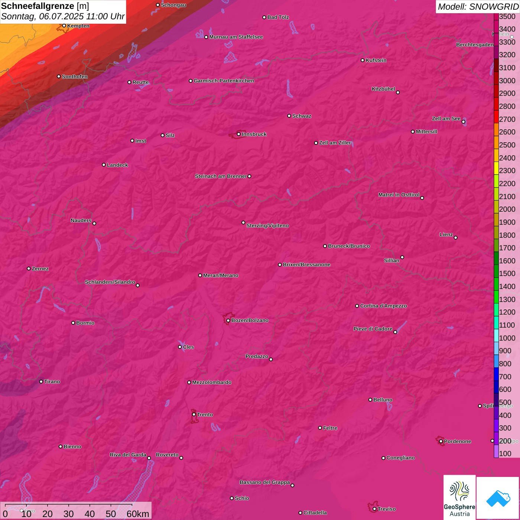
Task: Click the 'Bienno' label
Action: (72, 446)
